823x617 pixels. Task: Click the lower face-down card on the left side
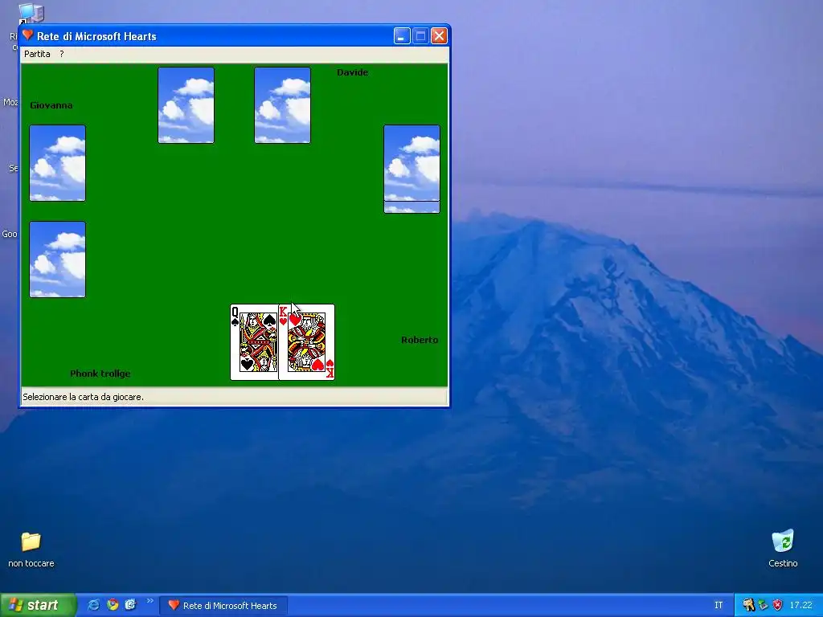pos(57,259)
